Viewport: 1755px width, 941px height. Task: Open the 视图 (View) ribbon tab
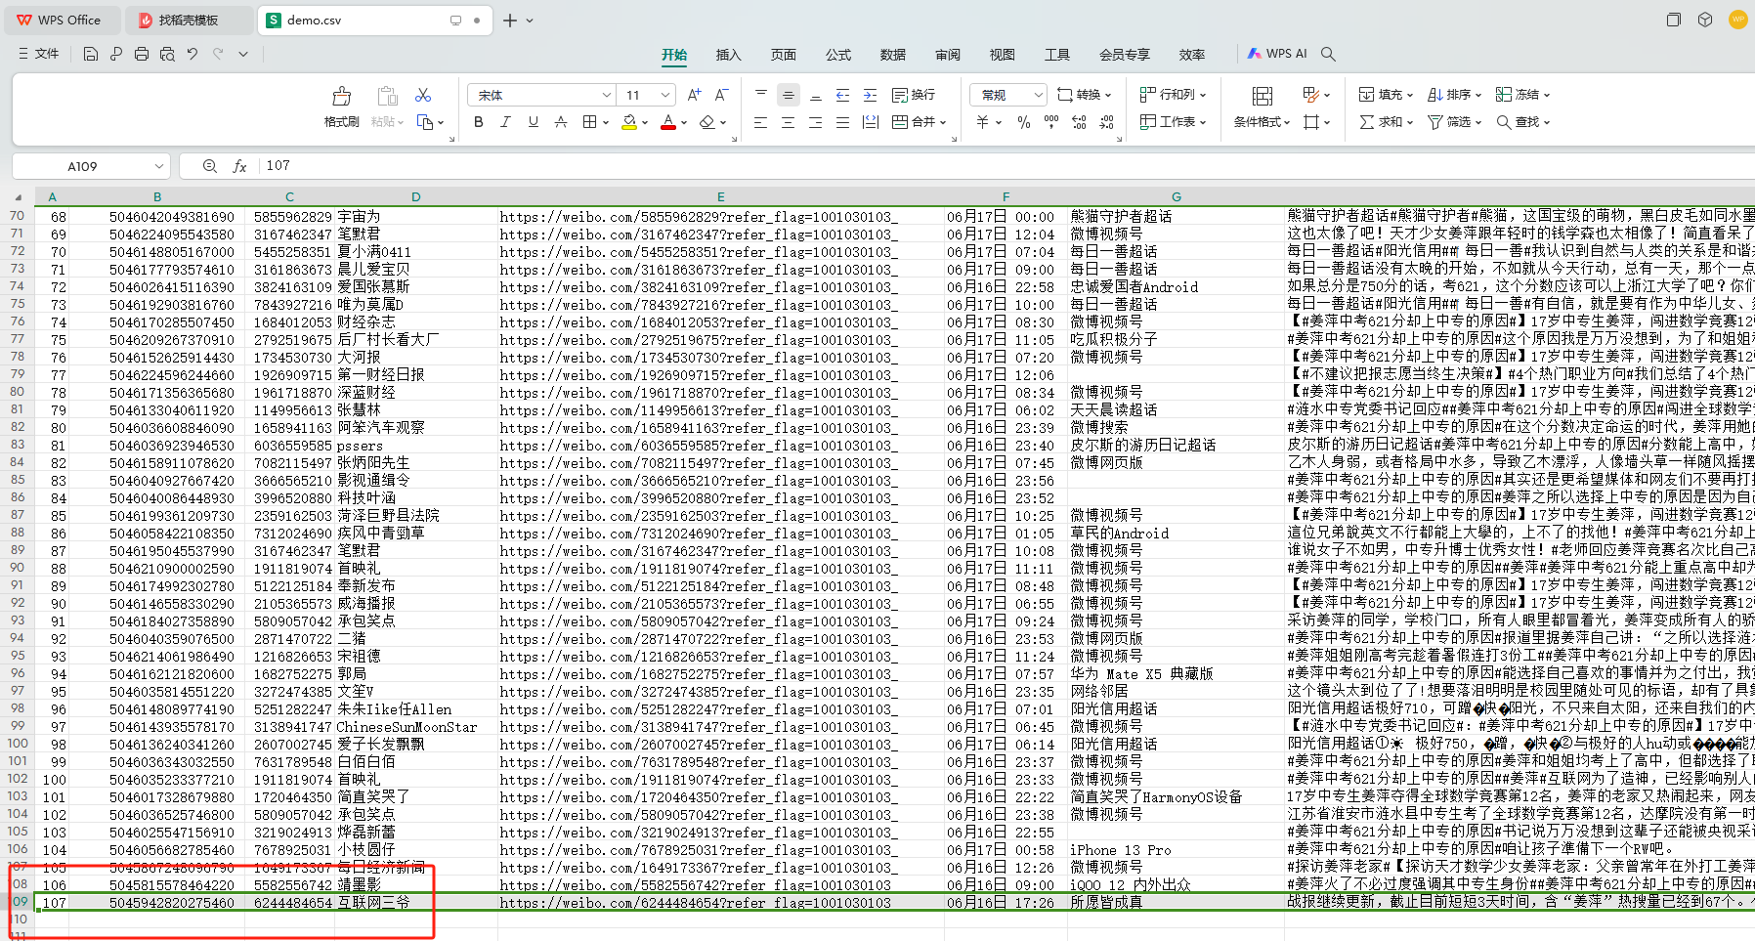1002,55
